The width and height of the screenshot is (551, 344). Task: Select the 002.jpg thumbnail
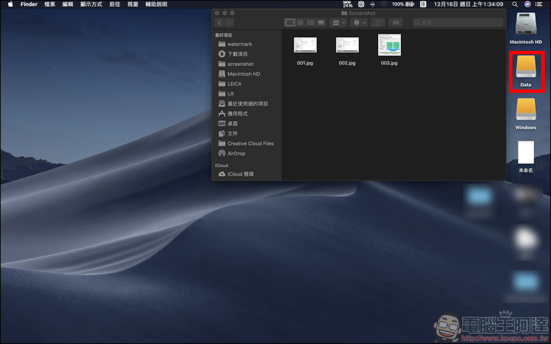347,45
